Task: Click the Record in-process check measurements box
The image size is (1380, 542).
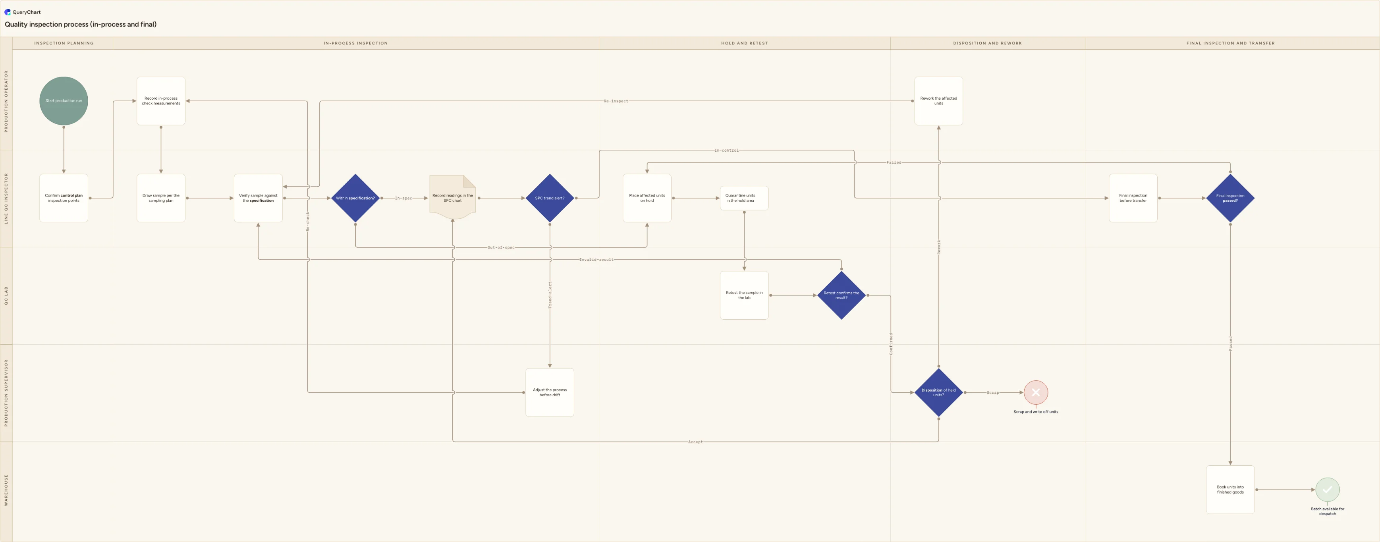Action: pyautogui.click(x=161, y=101)
